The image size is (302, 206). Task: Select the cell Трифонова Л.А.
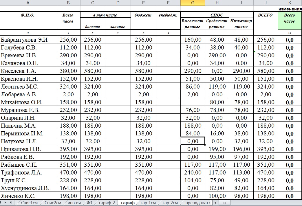pyautogui.click(x=28, y=172)
